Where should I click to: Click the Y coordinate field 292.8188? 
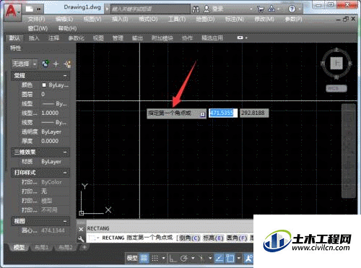coord(254,113)
